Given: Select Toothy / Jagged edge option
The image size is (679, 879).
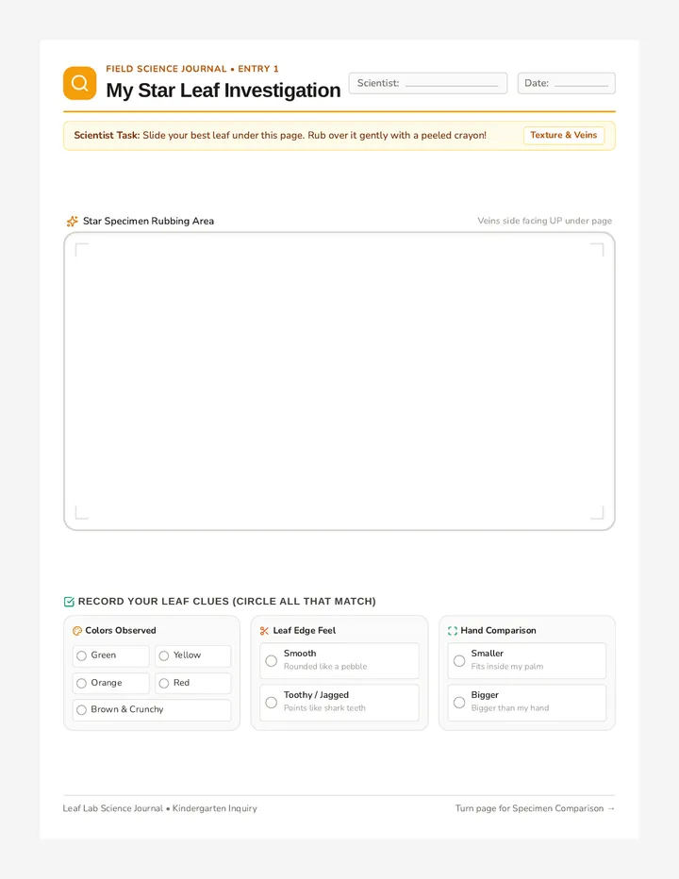Looking at the screenshot, I should click(x=339, y=703).
